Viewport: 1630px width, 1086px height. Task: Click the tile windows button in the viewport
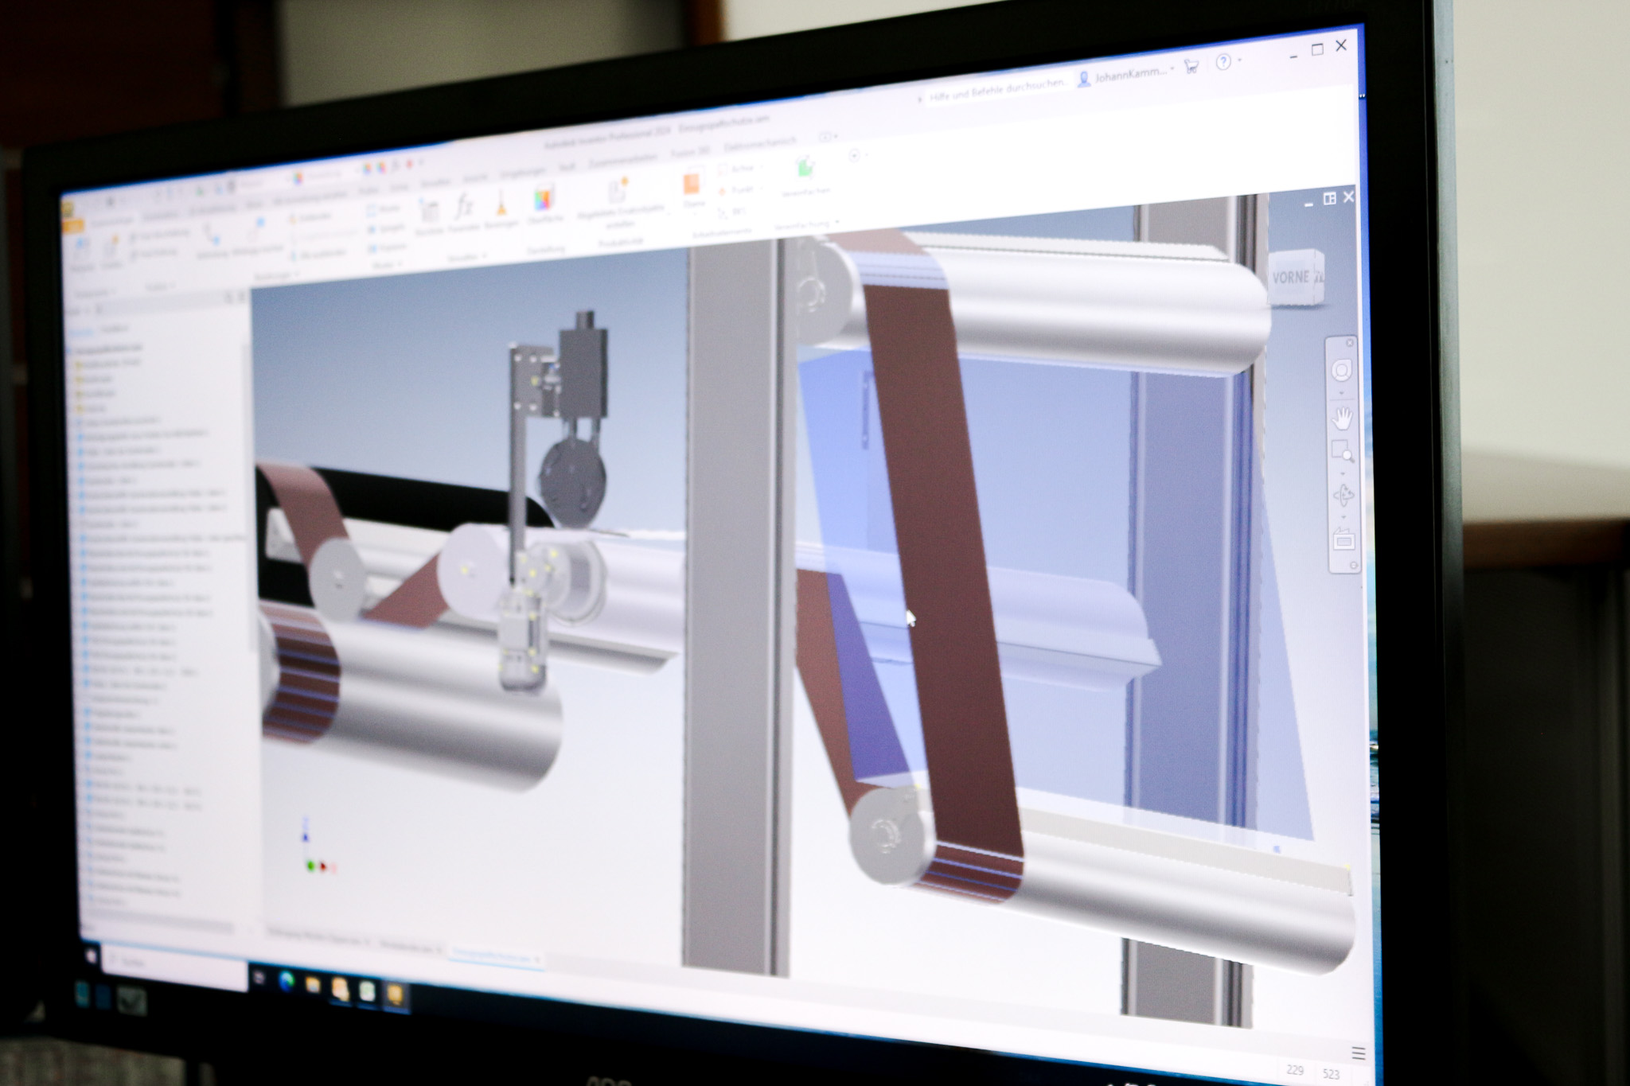[x=1329, y=199]
